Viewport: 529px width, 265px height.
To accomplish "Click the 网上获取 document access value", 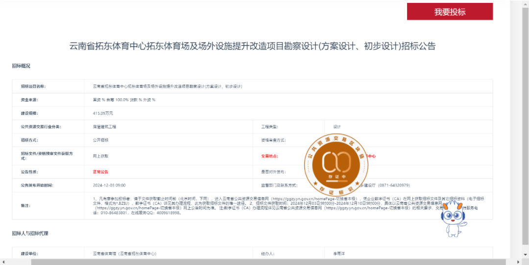I will click(x=100, y=156).
